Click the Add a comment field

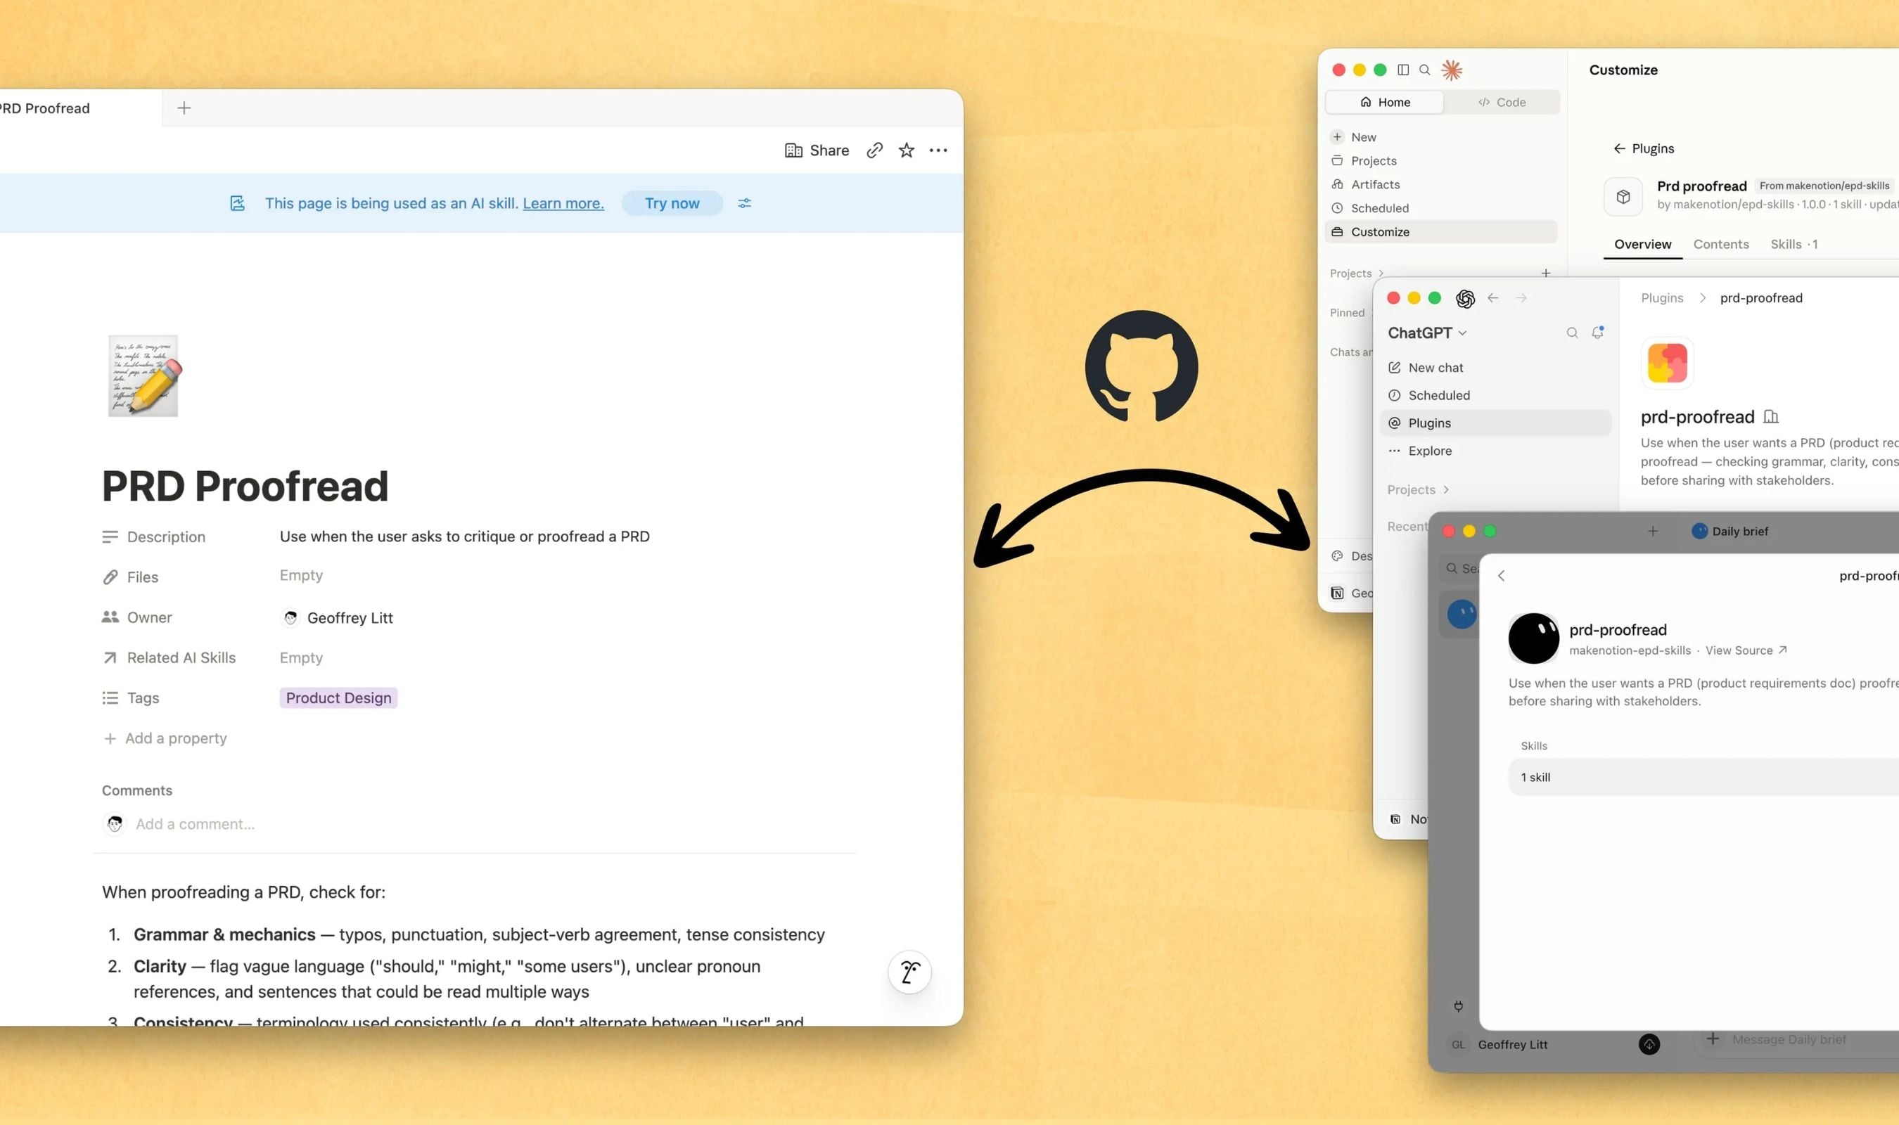tap(195, 824)
